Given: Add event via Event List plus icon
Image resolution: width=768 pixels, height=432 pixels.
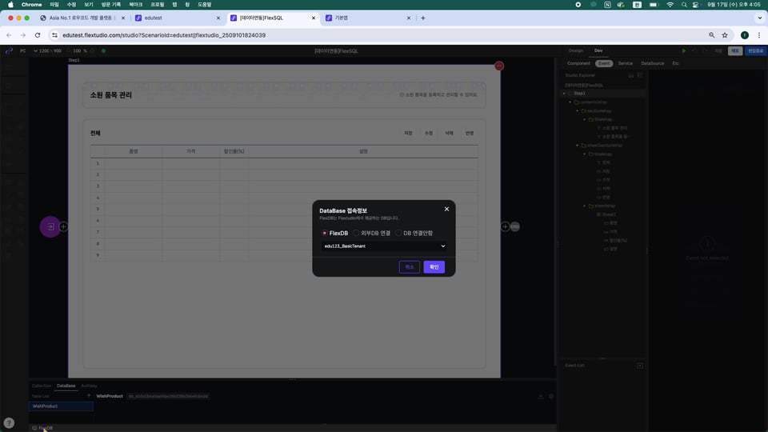Looking at the screenshot, I should 640,366.
